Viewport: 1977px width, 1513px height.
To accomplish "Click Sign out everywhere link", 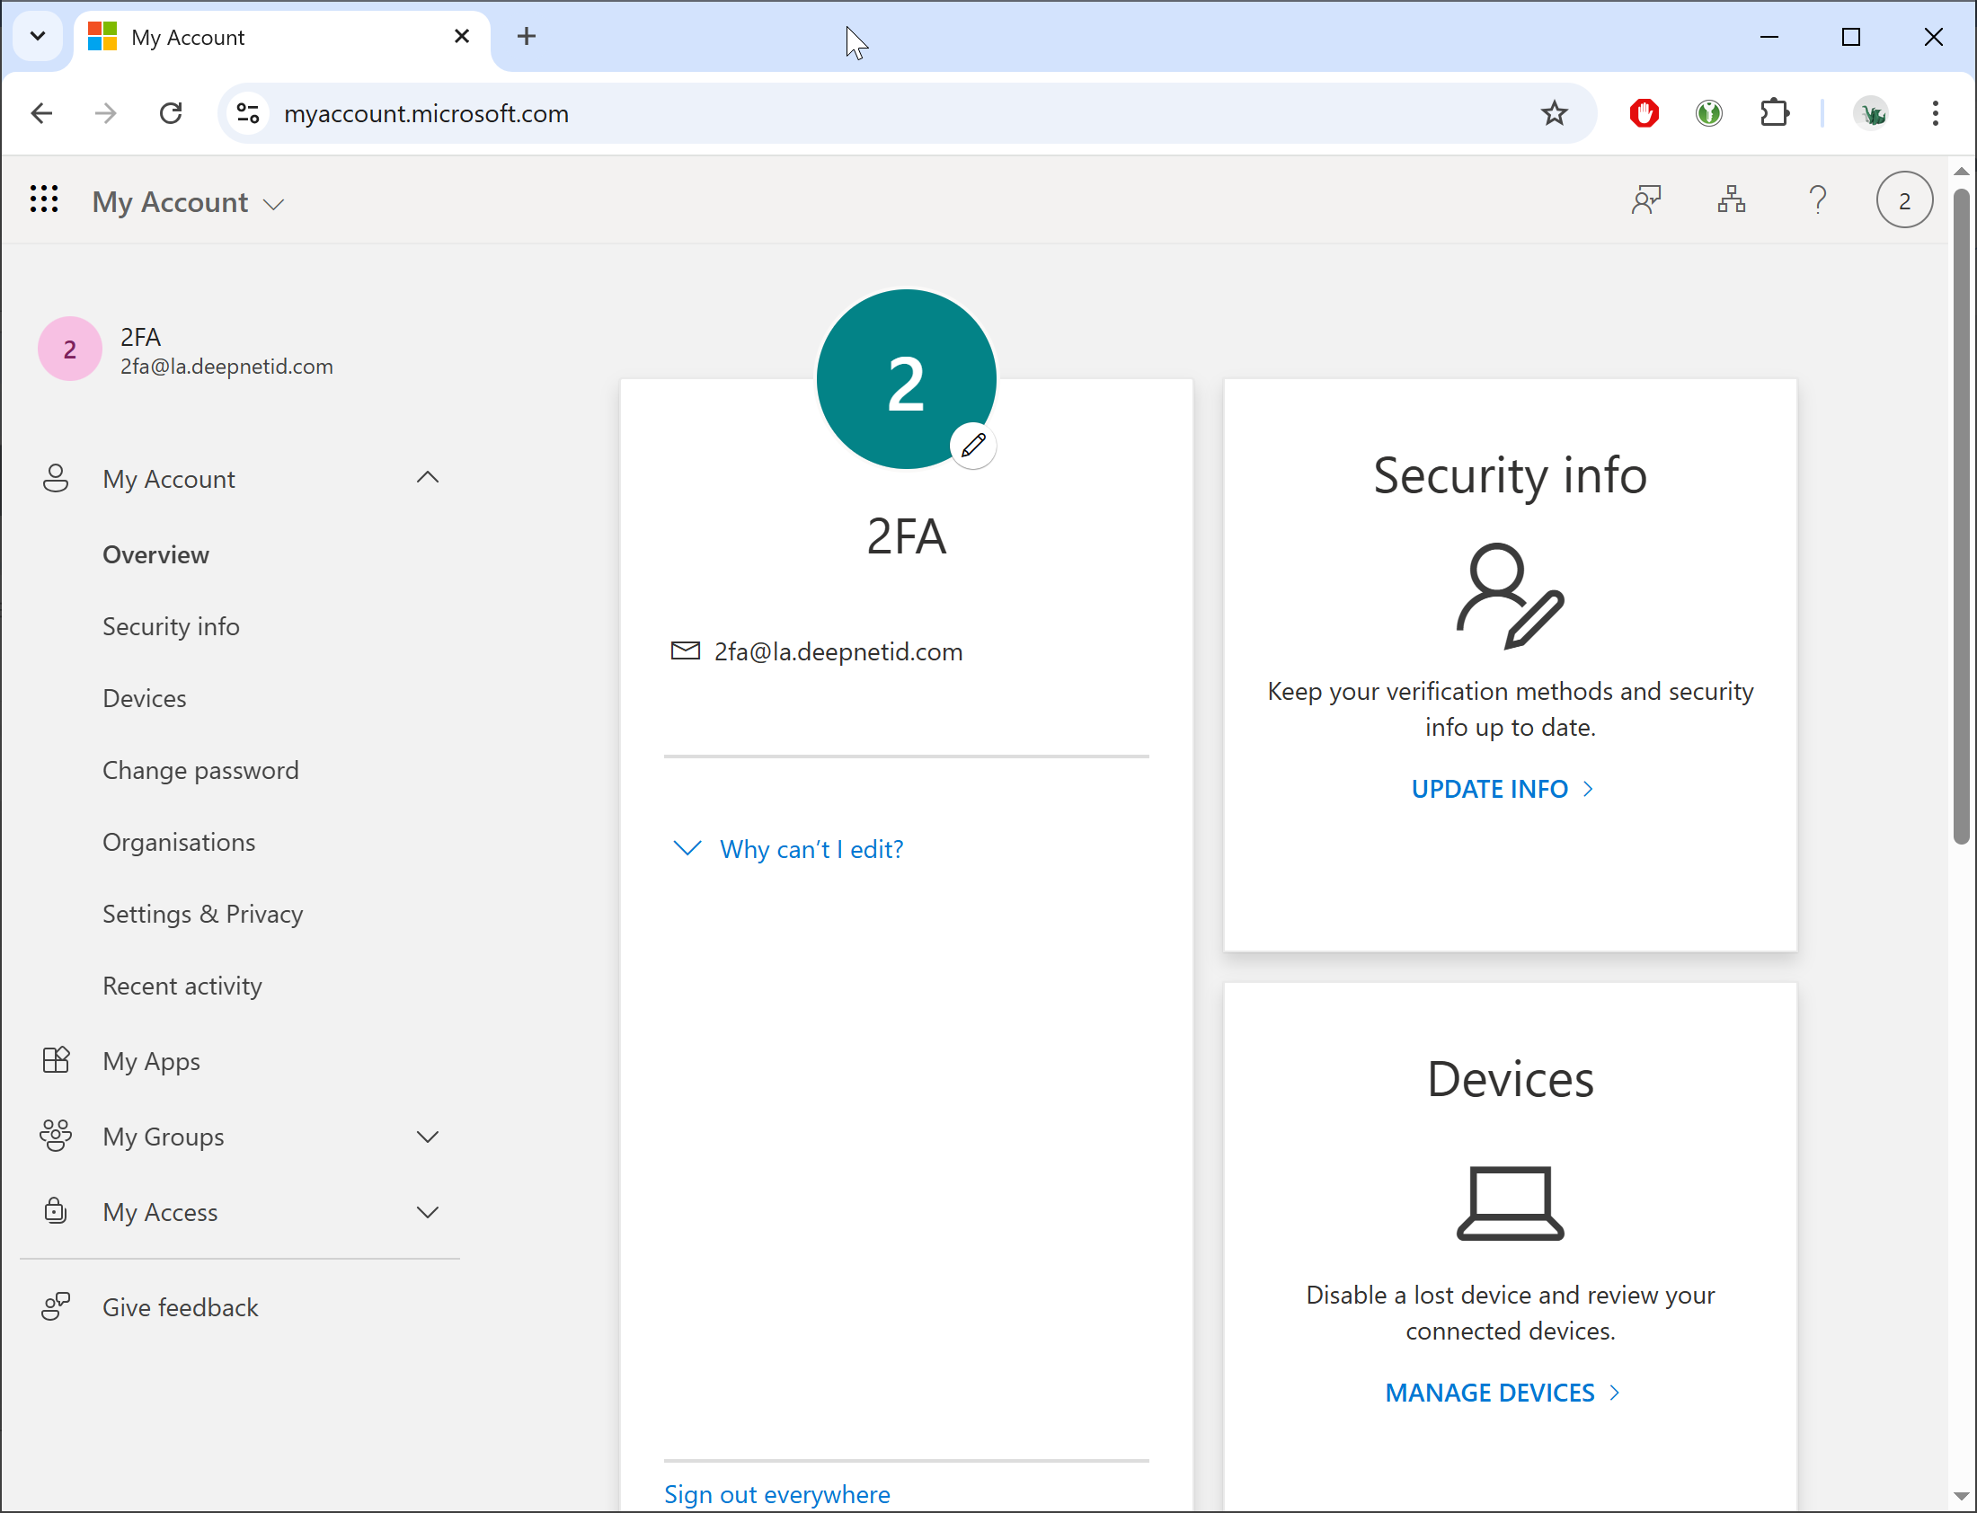I will tap(776, 1494).
